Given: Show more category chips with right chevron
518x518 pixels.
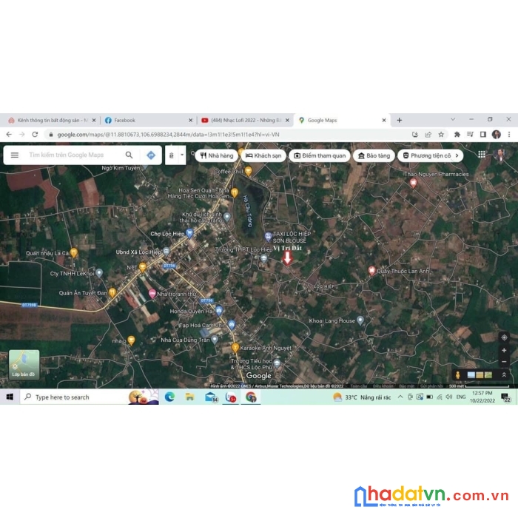Looking at the screenshot, I should click(457, 155).
